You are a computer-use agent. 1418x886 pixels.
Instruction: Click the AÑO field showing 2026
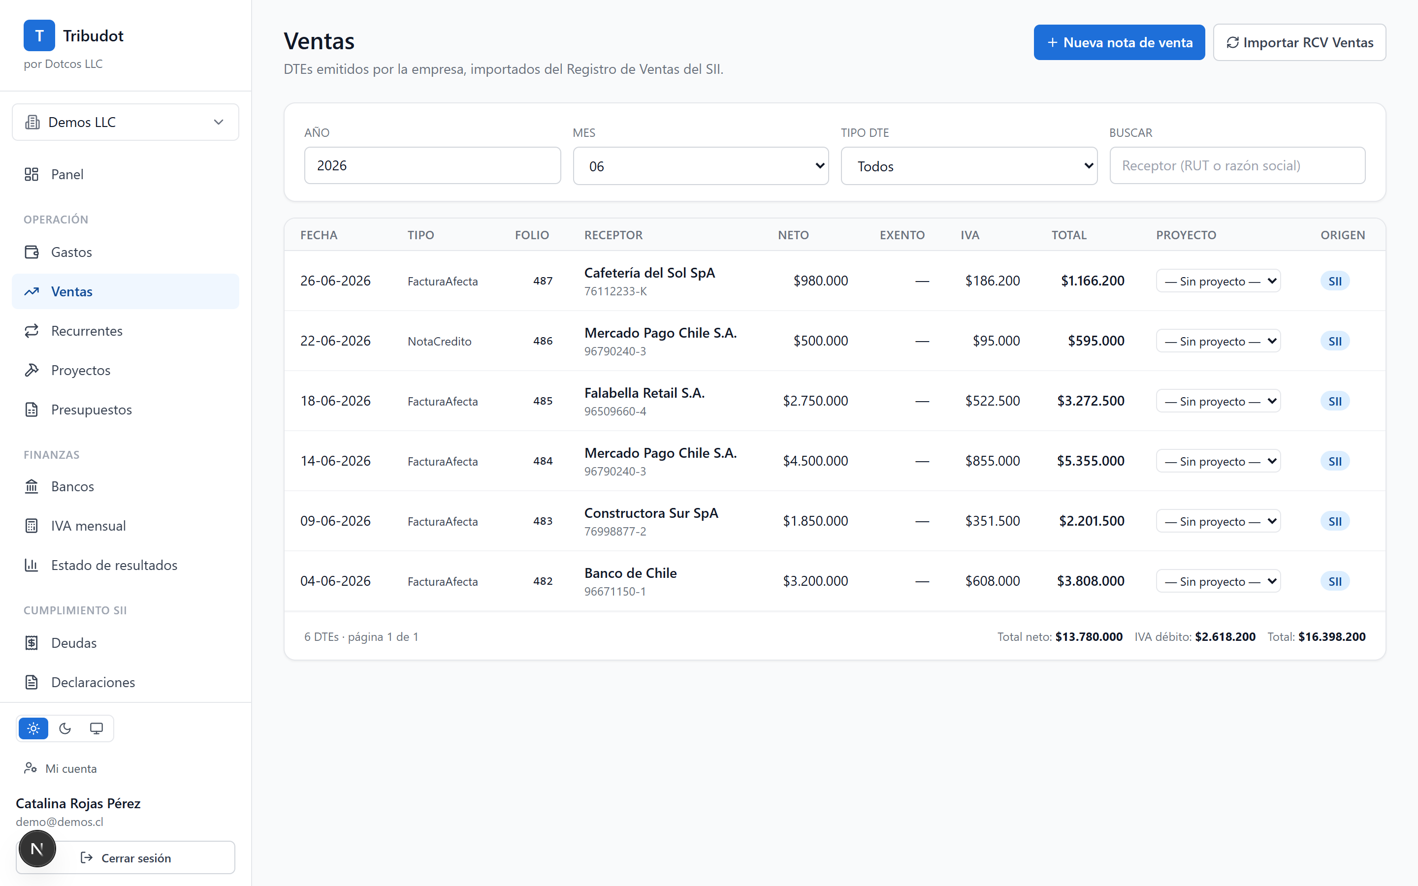[432, 165]
